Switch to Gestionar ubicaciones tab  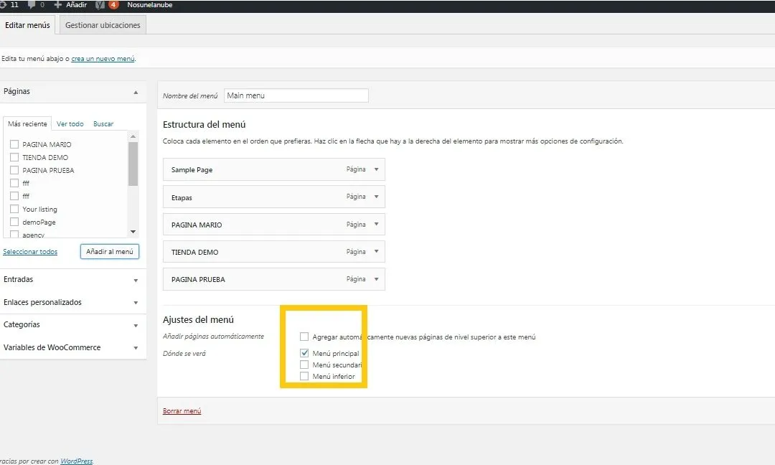103,25
